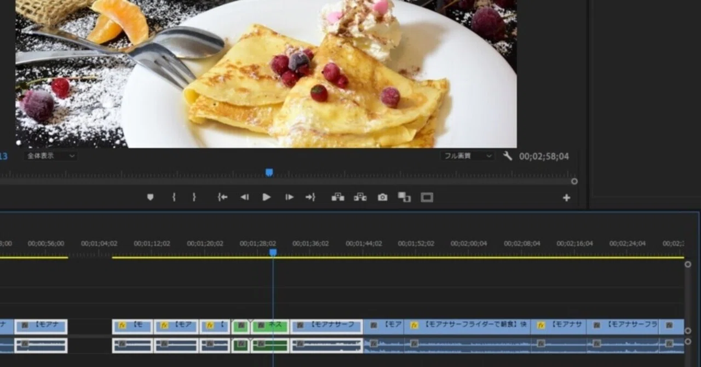Click the Program Monitor zoom bar end handle

click(574, 181)
